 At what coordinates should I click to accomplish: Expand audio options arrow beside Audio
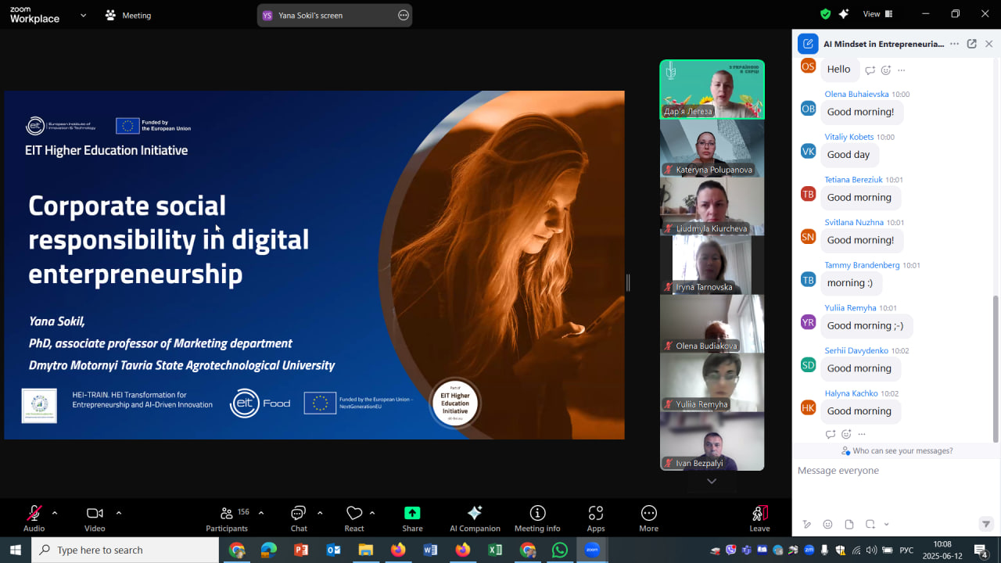coord(55,513)
